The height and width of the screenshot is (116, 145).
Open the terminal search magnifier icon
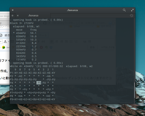(x=124, y=10)
